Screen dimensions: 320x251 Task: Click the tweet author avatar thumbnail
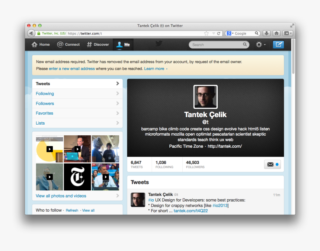coord(138,200)
